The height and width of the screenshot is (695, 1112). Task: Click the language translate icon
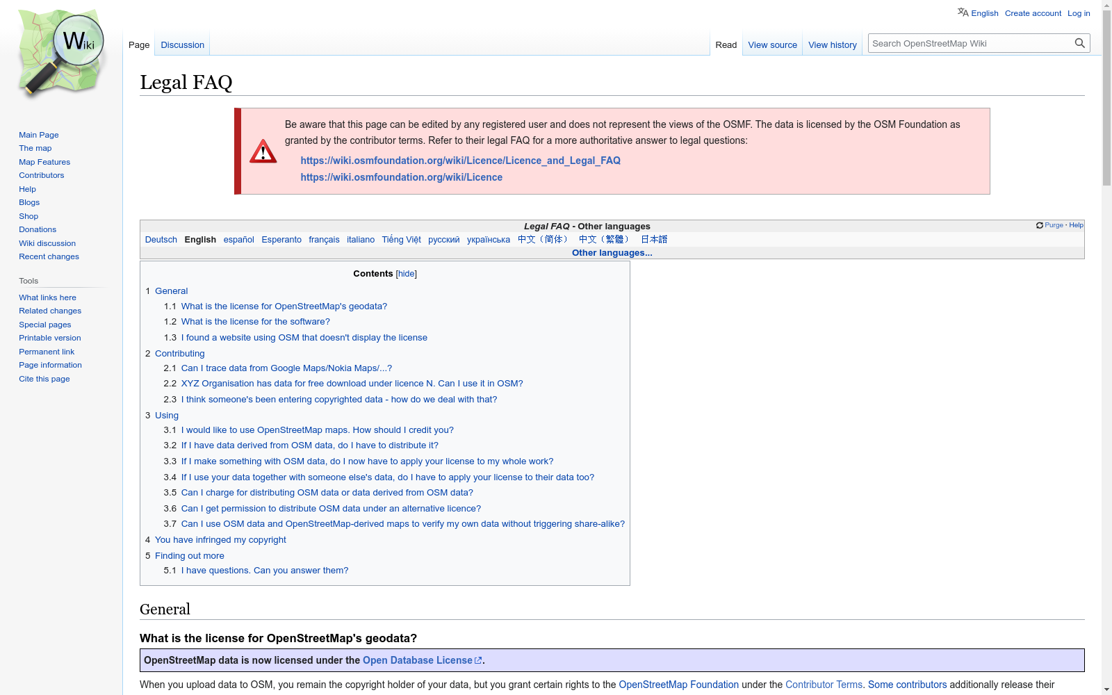click(963, 13)
